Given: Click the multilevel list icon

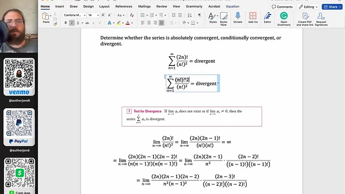Looking at the screenshot, I should pyautogui.click(x=161, y=15).
